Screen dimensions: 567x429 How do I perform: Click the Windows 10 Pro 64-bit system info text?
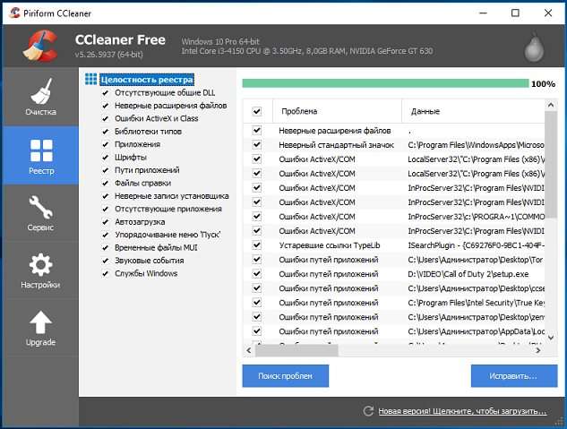220,41
